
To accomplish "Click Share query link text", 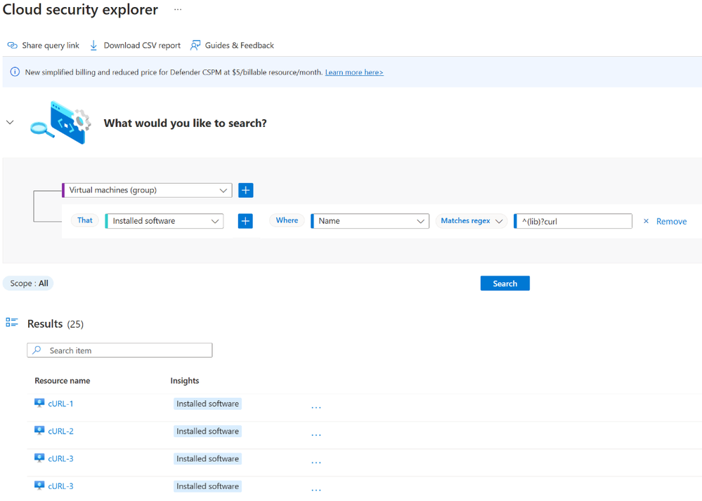I will pos(51,46).
